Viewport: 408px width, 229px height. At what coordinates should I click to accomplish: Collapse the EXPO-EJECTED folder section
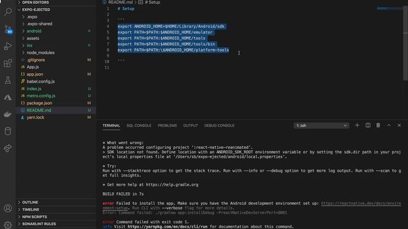(56, 10)
